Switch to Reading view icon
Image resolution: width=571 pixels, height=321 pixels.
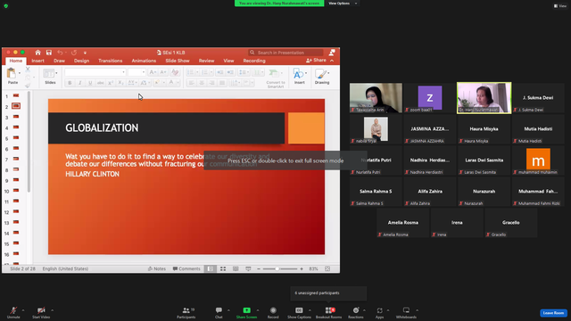click(236, 268)
